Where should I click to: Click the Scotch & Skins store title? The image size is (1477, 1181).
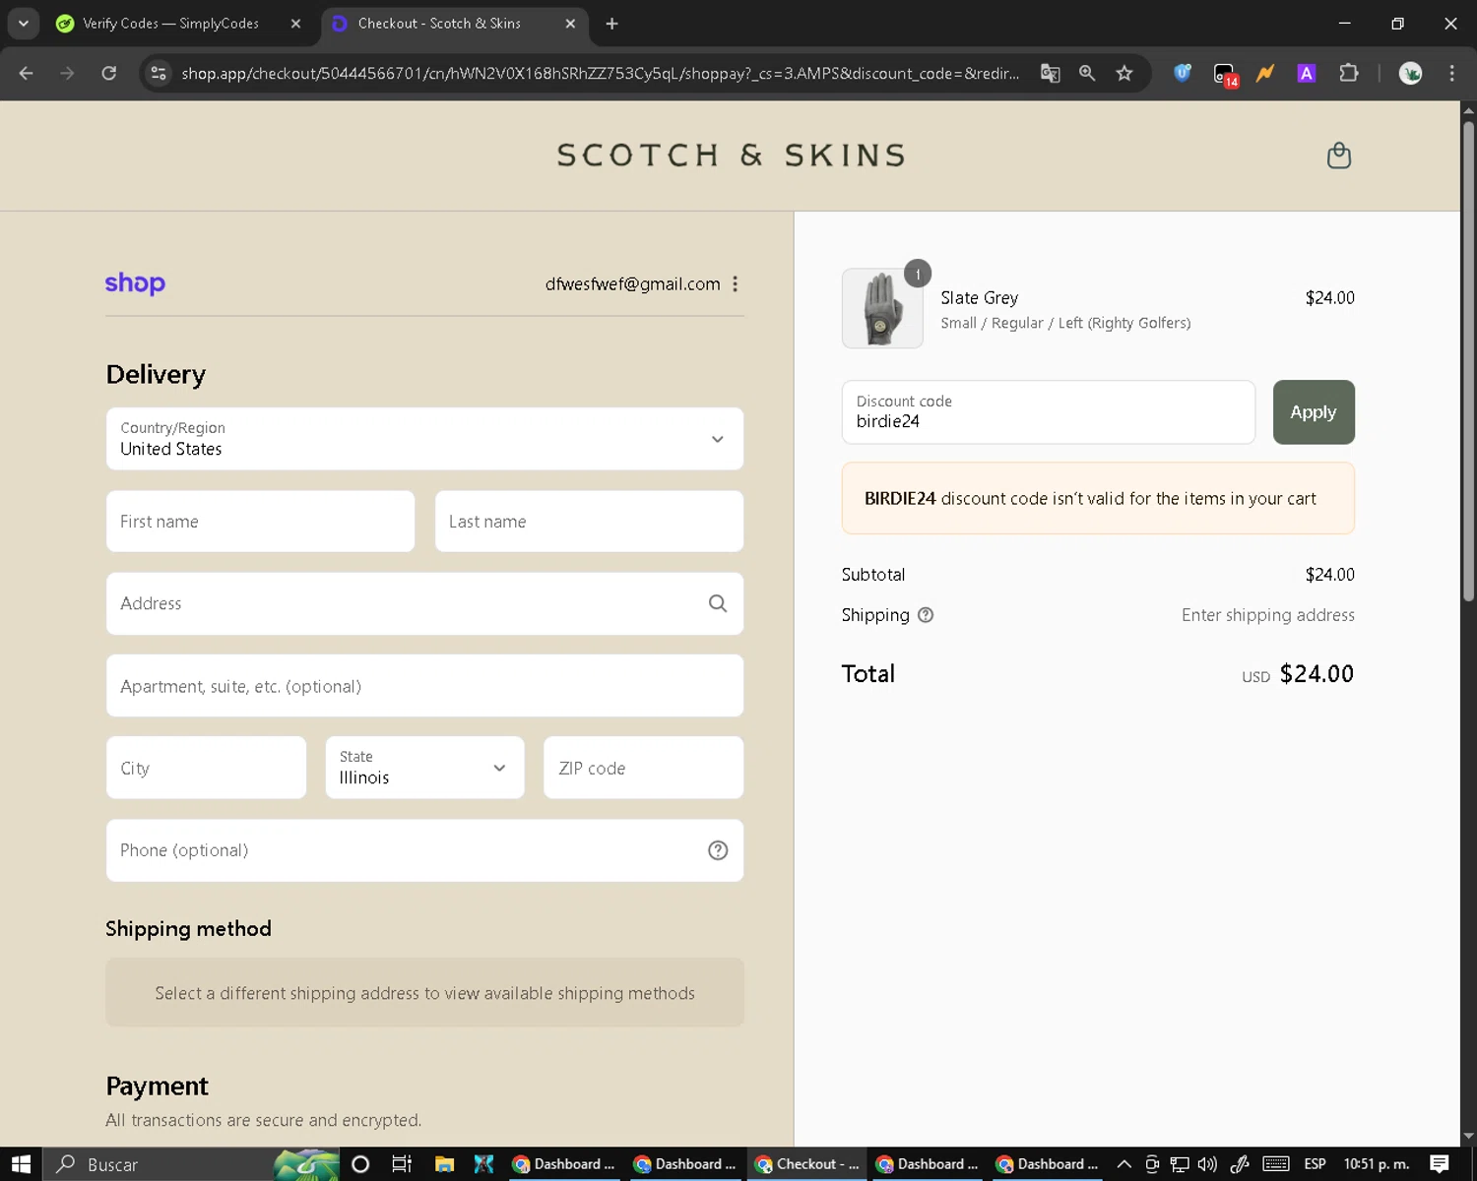(x=732, y=155)
